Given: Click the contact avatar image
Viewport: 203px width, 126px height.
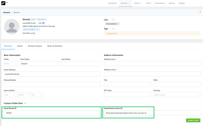Looking at the screenshot, I should tap(12, 27).
